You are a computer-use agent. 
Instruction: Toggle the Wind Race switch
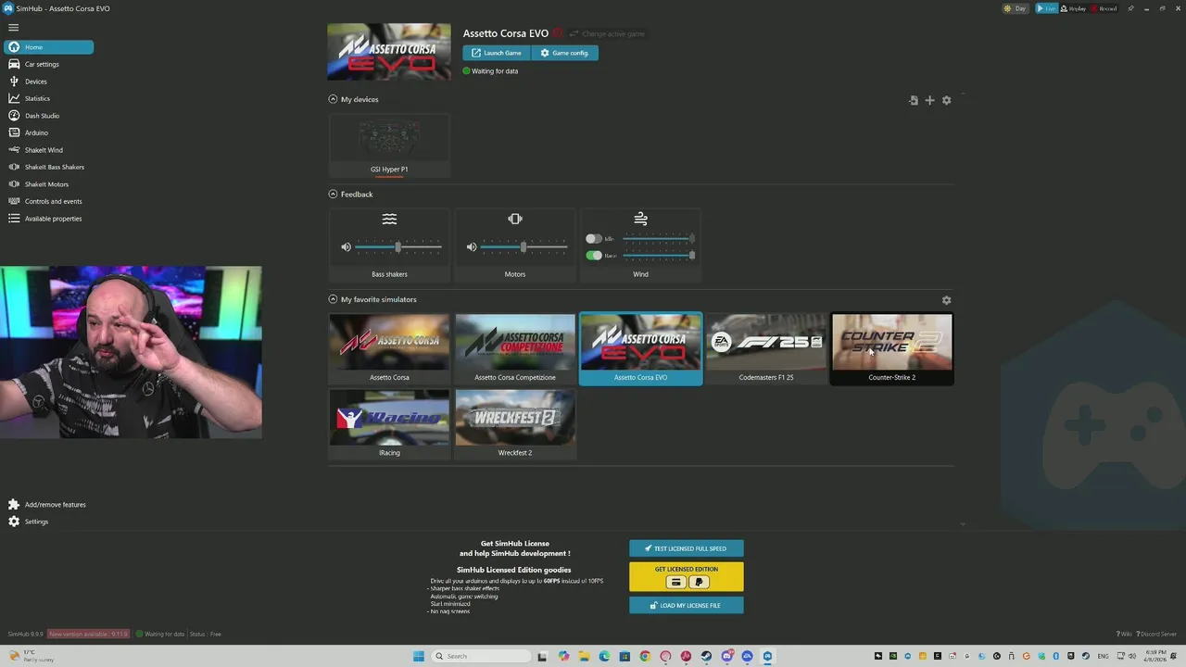[594, 256]
